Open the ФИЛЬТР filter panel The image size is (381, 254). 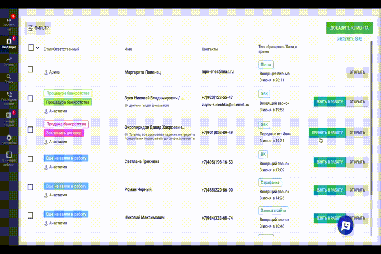click(38, 28)
